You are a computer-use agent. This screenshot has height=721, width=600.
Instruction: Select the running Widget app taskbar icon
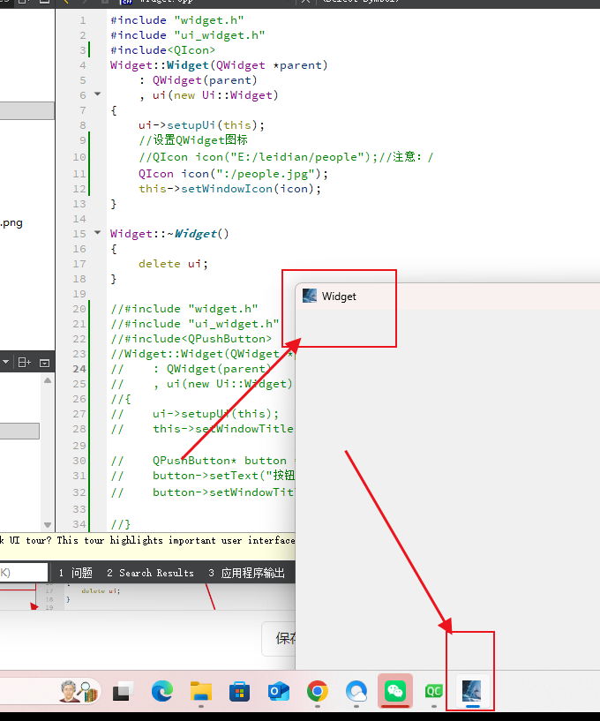click(x=472, y=691)
